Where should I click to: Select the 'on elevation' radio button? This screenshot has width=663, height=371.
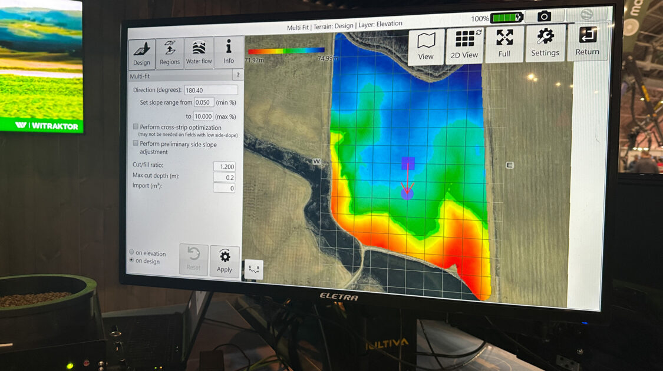point(132,253)
